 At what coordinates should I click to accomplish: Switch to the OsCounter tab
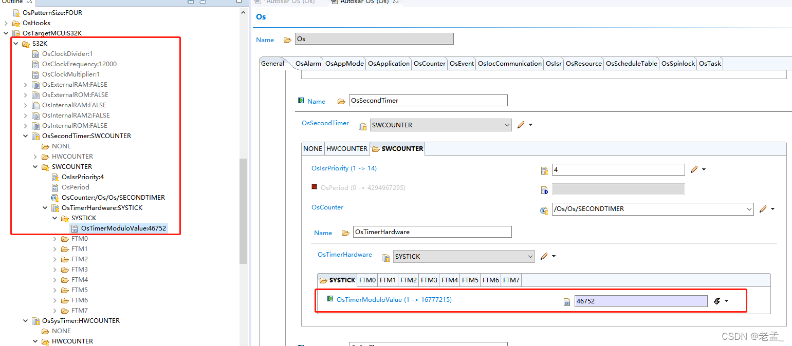pos(430,64)
